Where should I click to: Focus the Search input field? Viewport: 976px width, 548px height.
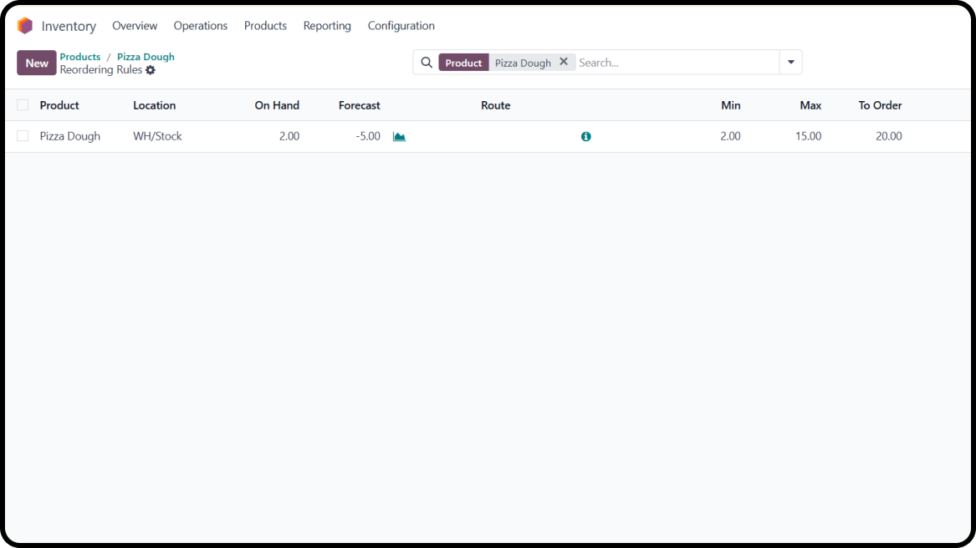tap(676, 63)
